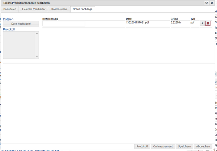
Task: Click the Datei column header
Action: 129,18
